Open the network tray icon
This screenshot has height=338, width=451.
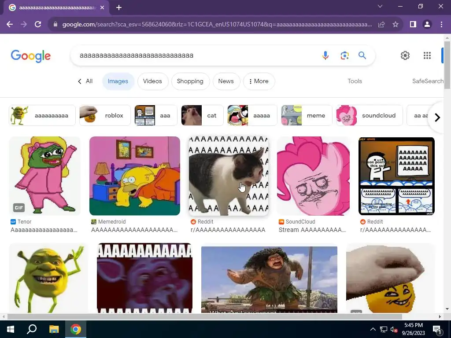(384, 329)
